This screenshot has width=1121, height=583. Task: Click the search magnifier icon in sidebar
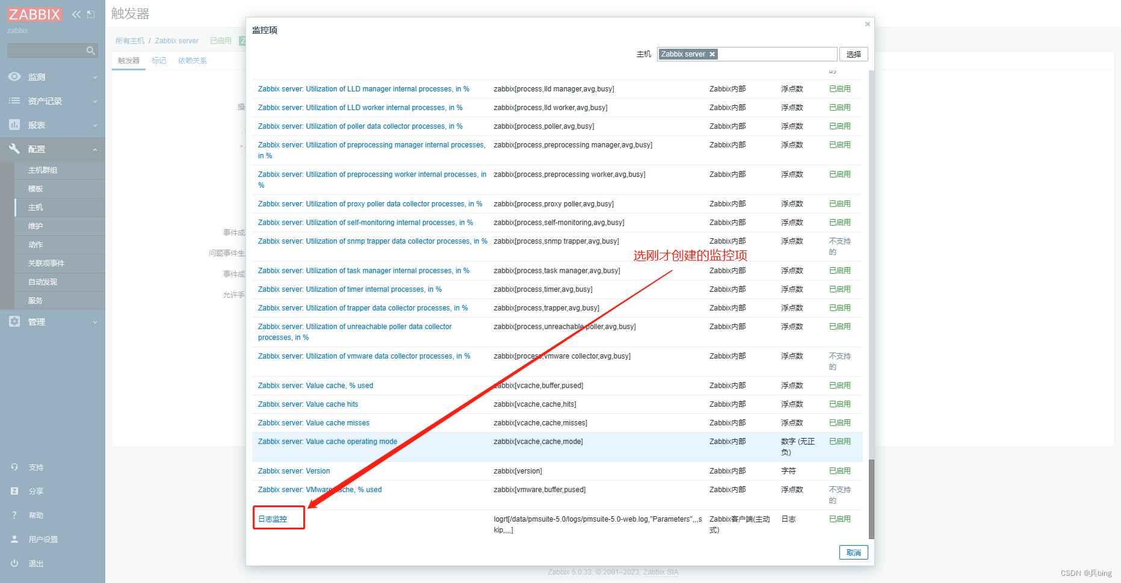tap(91, 51)
